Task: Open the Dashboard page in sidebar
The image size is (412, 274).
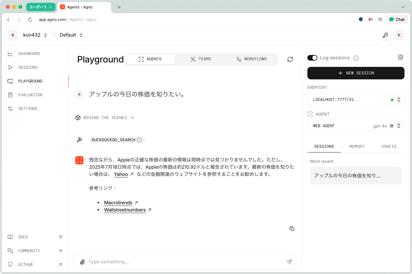Action: [x=29, y=54]
